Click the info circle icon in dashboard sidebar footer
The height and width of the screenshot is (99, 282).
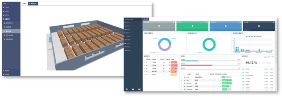point(133,89)
